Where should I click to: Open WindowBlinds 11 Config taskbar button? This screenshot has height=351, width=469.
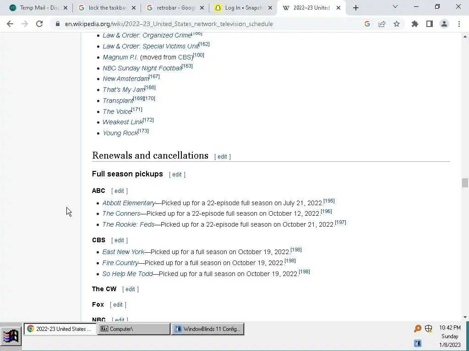(207, 329)
